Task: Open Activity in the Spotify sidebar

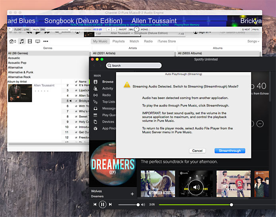Action: [x=107, y=88]
